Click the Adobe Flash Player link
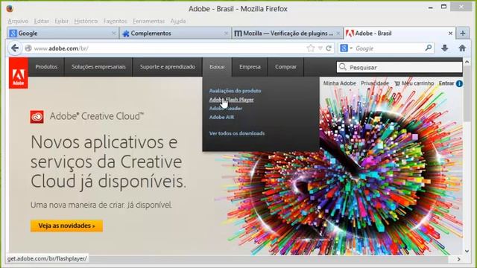Viewport: 477px width, 268px height. [231, 99]
